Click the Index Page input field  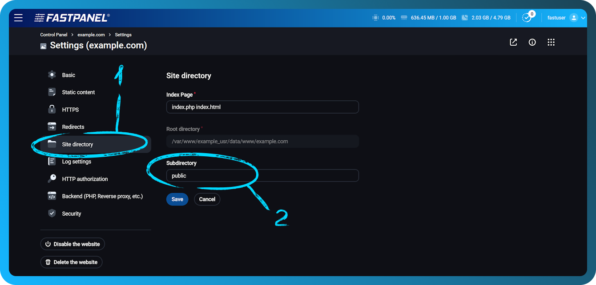262,107
